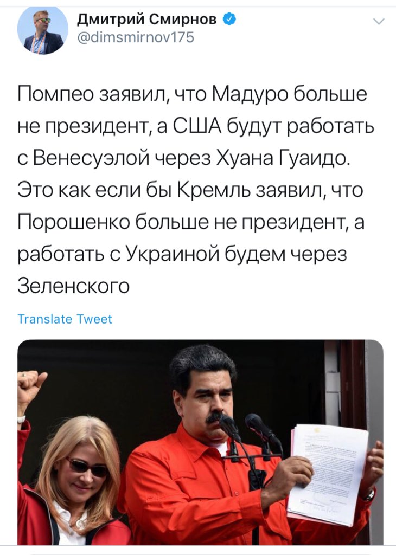396x555 pixels.
Task: Open the display name Дмитрий Смирнов
Action: pos(146,19)
